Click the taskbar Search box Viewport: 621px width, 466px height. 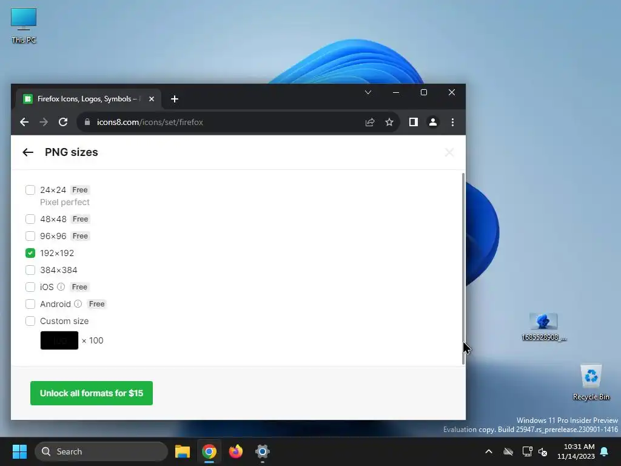click(x=101, y=451)
